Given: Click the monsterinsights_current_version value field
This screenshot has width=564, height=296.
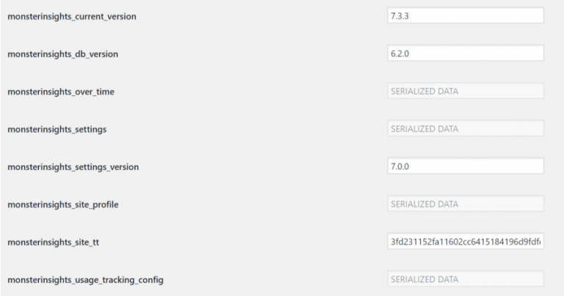Looking at the screenshot, I should [465, 16].
